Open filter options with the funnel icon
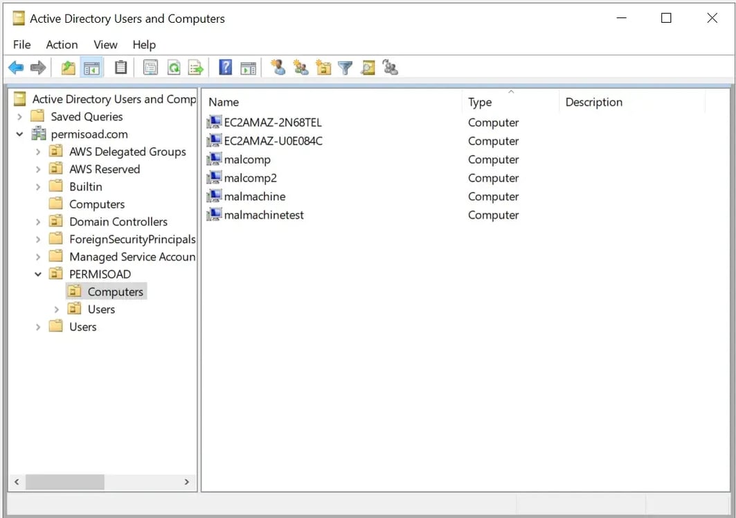736x518 pixels. pyautogui.click(x=345, y=68)
